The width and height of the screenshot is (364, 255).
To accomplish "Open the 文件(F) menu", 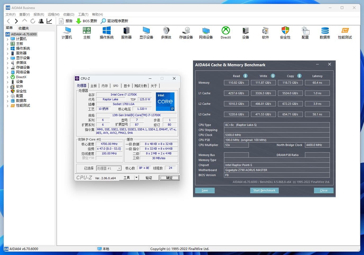I will pyautogui.click(x=11, y=14).
